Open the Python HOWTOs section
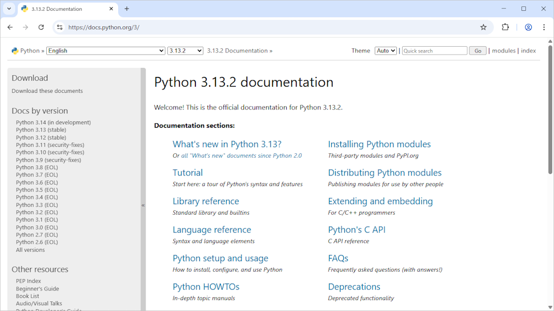The width and height of the screenshot is (554, 311). [206, 287]
